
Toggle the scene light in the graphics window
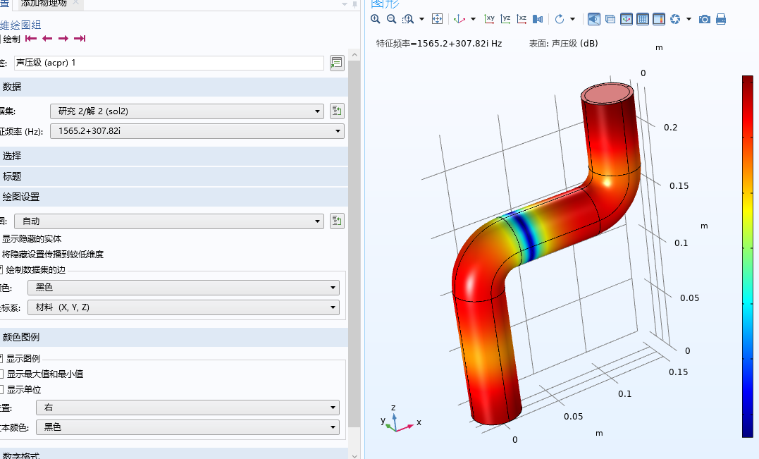point(594,19)
